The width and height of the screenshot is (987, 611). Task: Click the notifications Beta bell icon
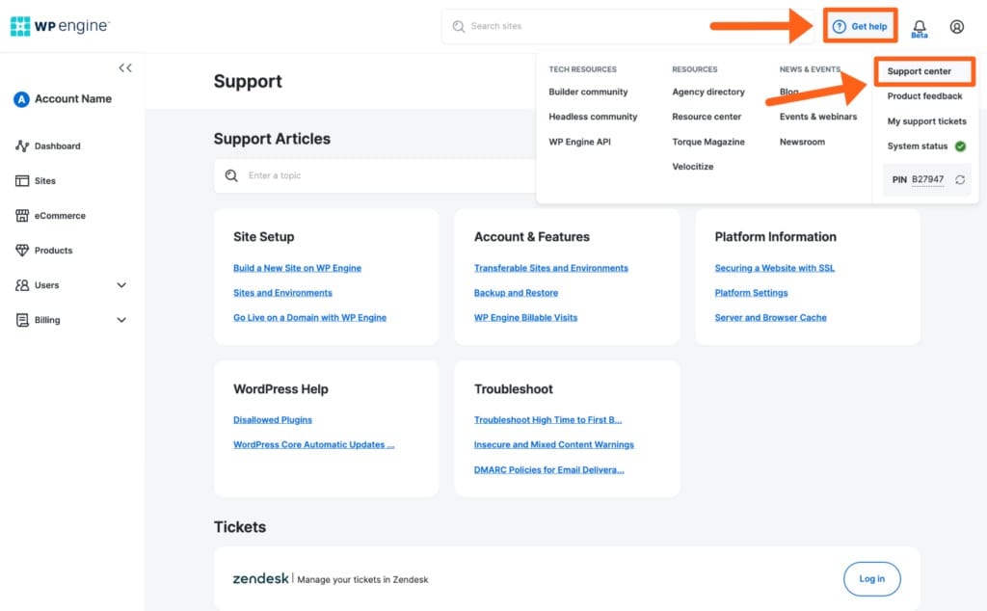pyautogui.click(x=919, y=26)
